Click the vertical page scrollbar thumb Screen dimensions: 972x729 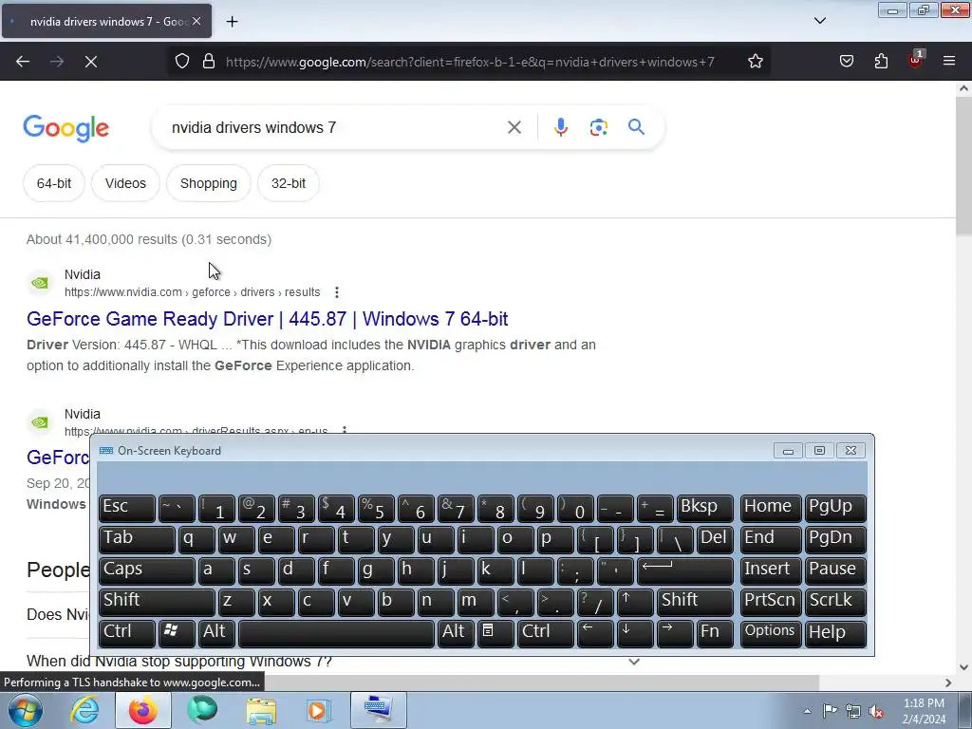pyautogui.click(x=963, y=167)
